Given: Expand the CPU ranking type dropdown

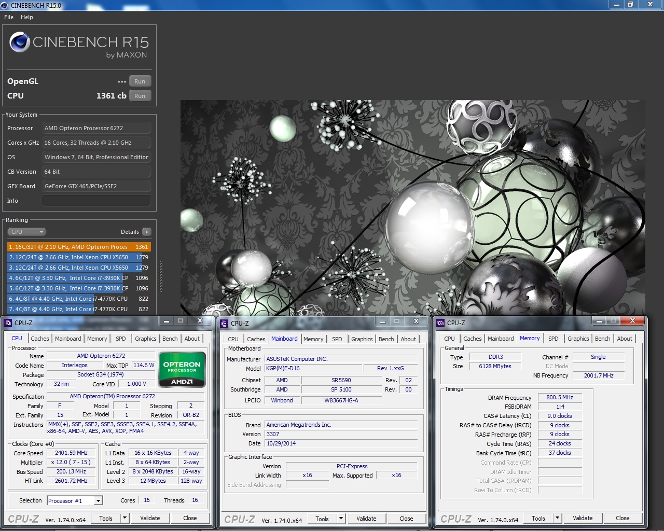Looking at the screenshot, I should click(x=27, y=232).
